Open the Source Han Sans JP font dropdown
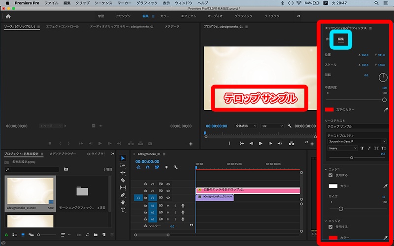Viewport: 394px width, 246px height. 357,141
